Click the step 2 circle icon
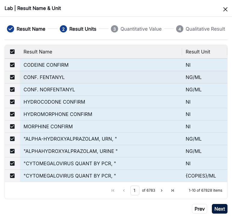The image size is (232, 219). coord(63,29)
